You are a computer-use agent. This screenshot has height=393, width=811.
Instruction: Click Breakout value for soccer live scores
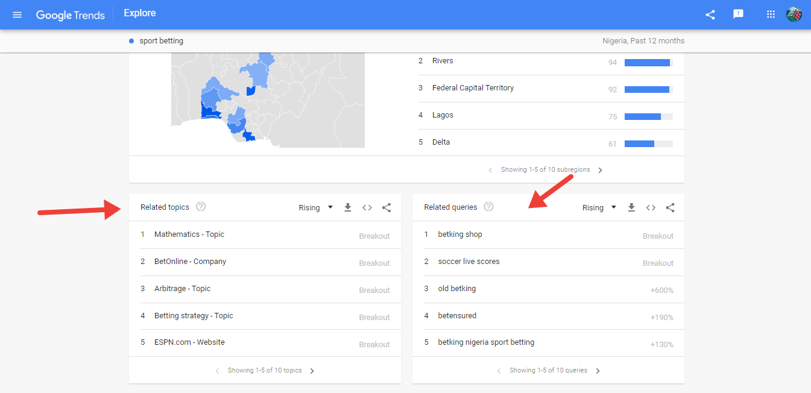[658, 263]
